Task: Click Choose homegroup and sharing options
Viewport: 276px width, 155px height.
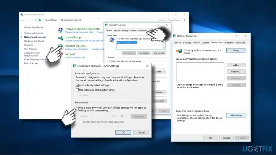Action: pyautogui.click(x=84, y=41)
